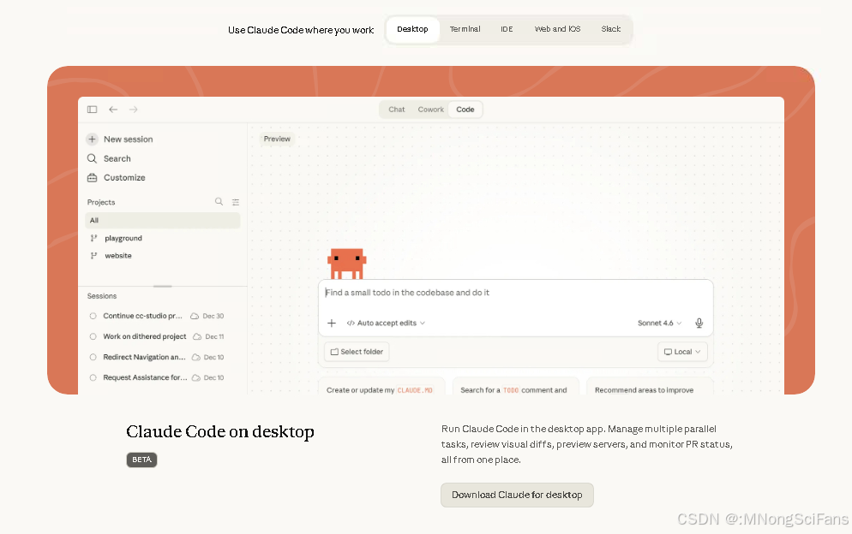Go forward with the right arrow
Screen dimensions: 852x534
pos(133,110)
